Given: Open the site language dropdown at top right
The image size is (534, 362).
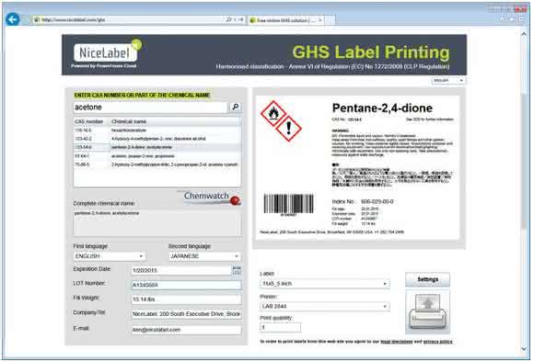Looking at the screenshot, I should pos(448,81).
